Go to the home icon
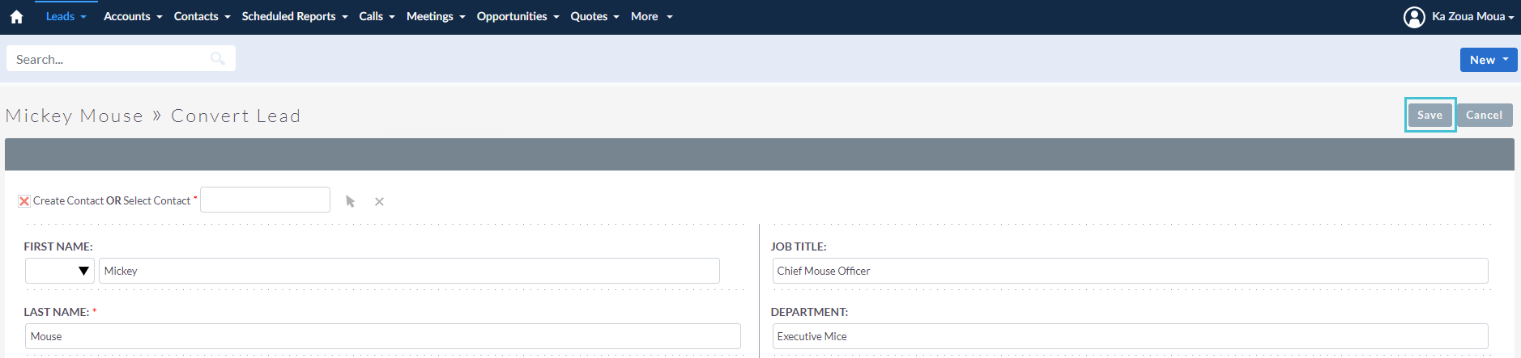The width and height of the screenshot is (1521, 358). pos(16,16)
